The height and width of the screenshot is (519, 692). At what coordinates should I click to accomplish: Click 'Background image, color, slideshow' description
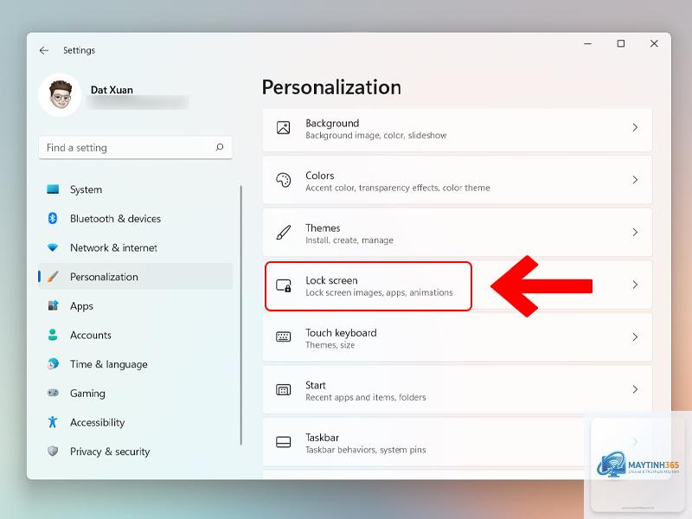pos(376,136)
